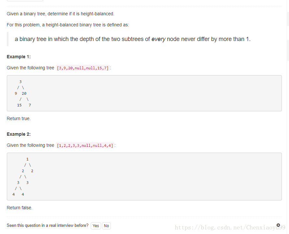Click the small circled X icon
The width and height of the screenshot is (289, 234).
[278, 225]
